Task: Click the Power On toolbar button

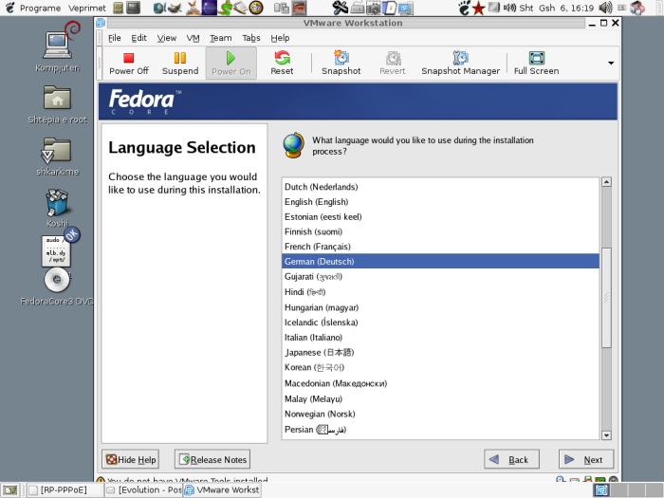Action: 231,64
